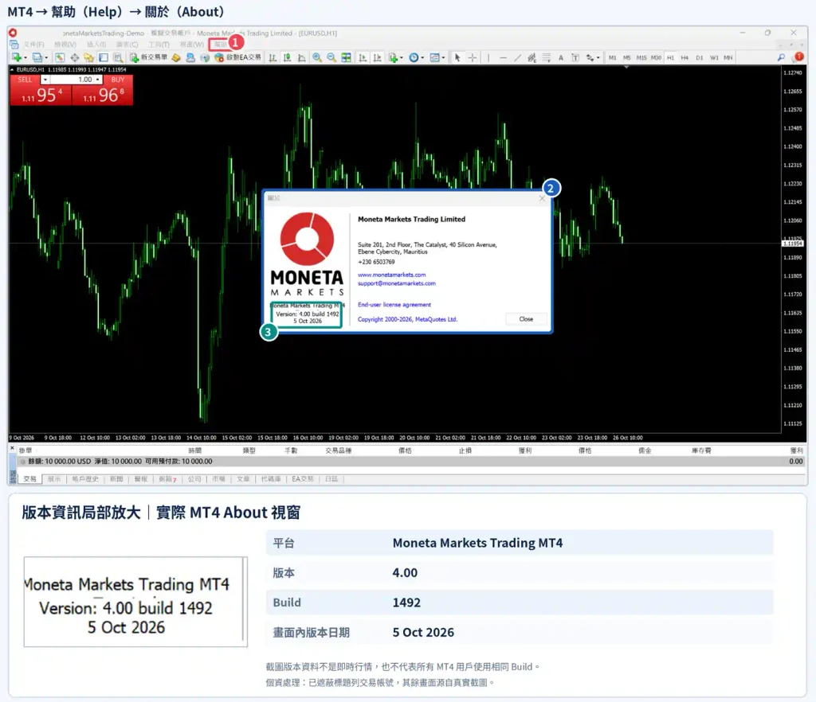816x702 pixels.
Task: Toggle the Navigator folder-star icon
Action: (x=89, y=57)
